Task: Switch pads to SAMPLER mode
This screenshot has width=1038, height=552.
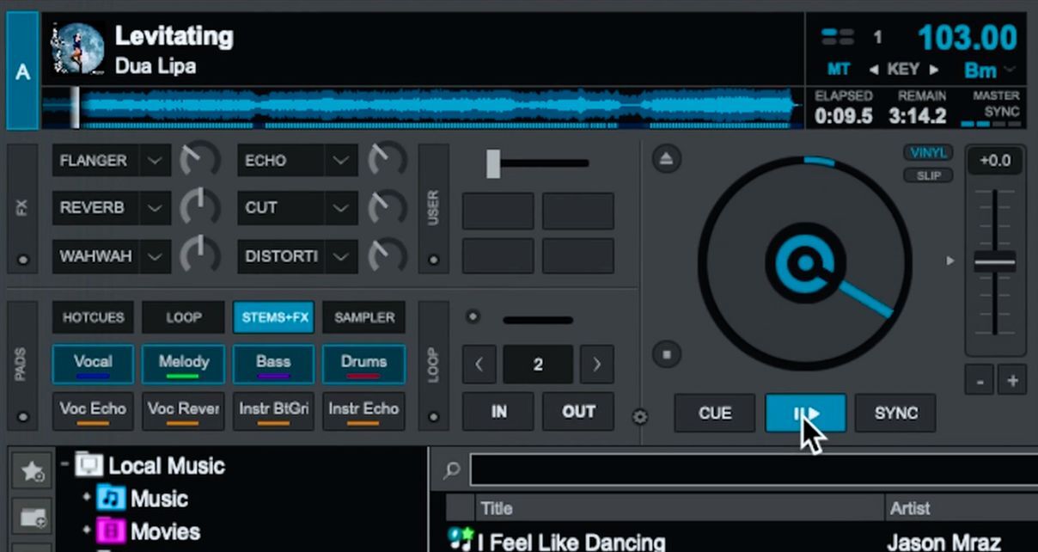Action: click(x=363, y=317)
